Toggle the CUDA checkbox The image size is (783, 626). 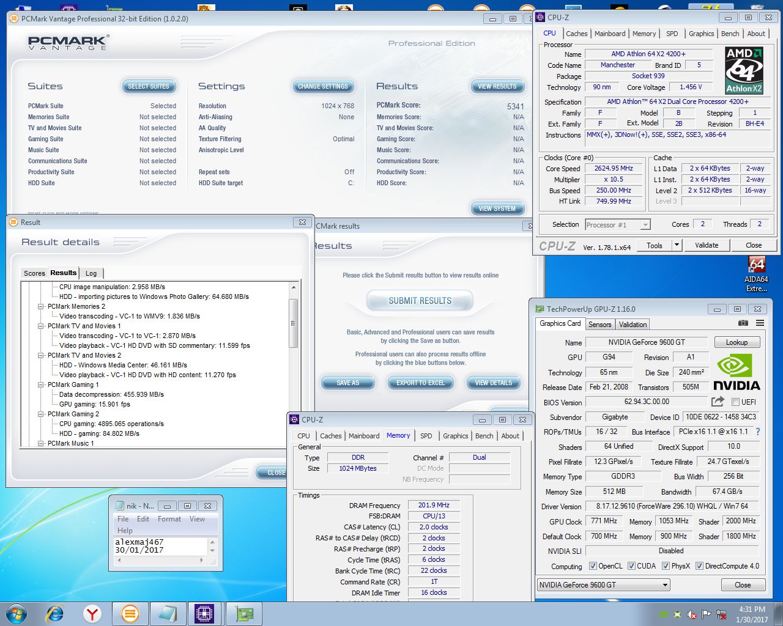point(631,566)
